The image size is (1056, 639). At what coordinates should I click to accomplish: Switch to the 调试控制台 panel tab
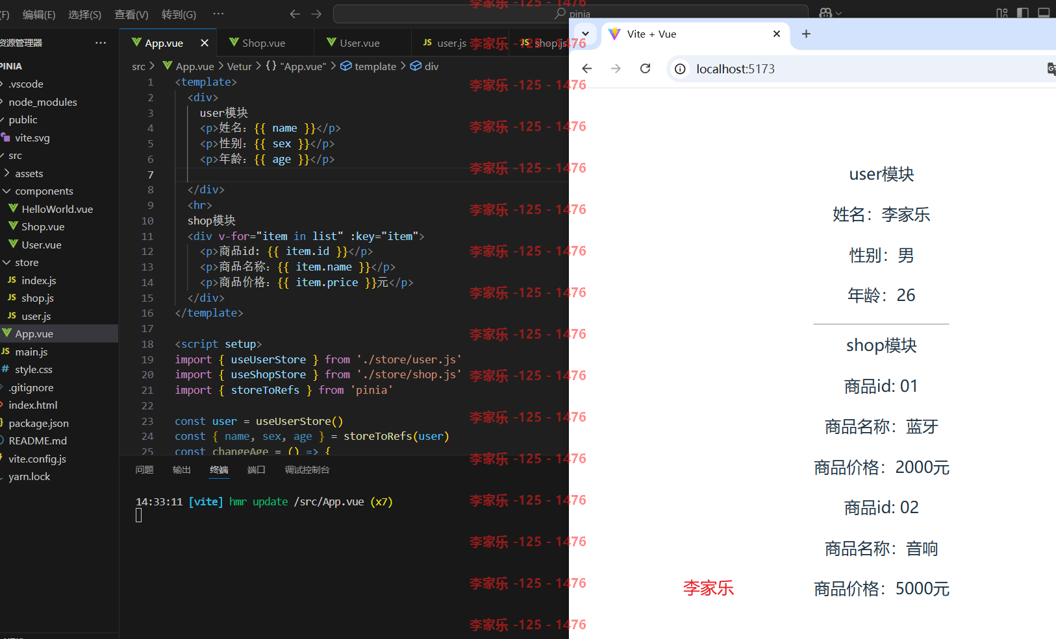click(307, 470)
